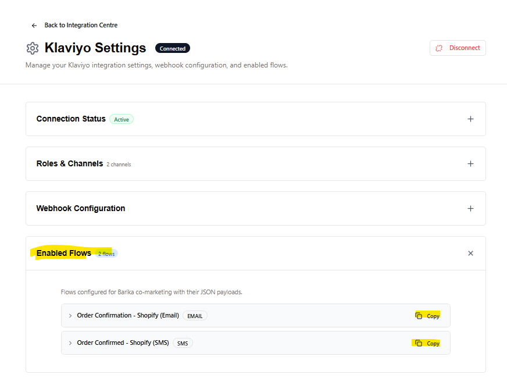Click the Connected status badge
The image size is (507, 378).
click(x=173, y=48)
